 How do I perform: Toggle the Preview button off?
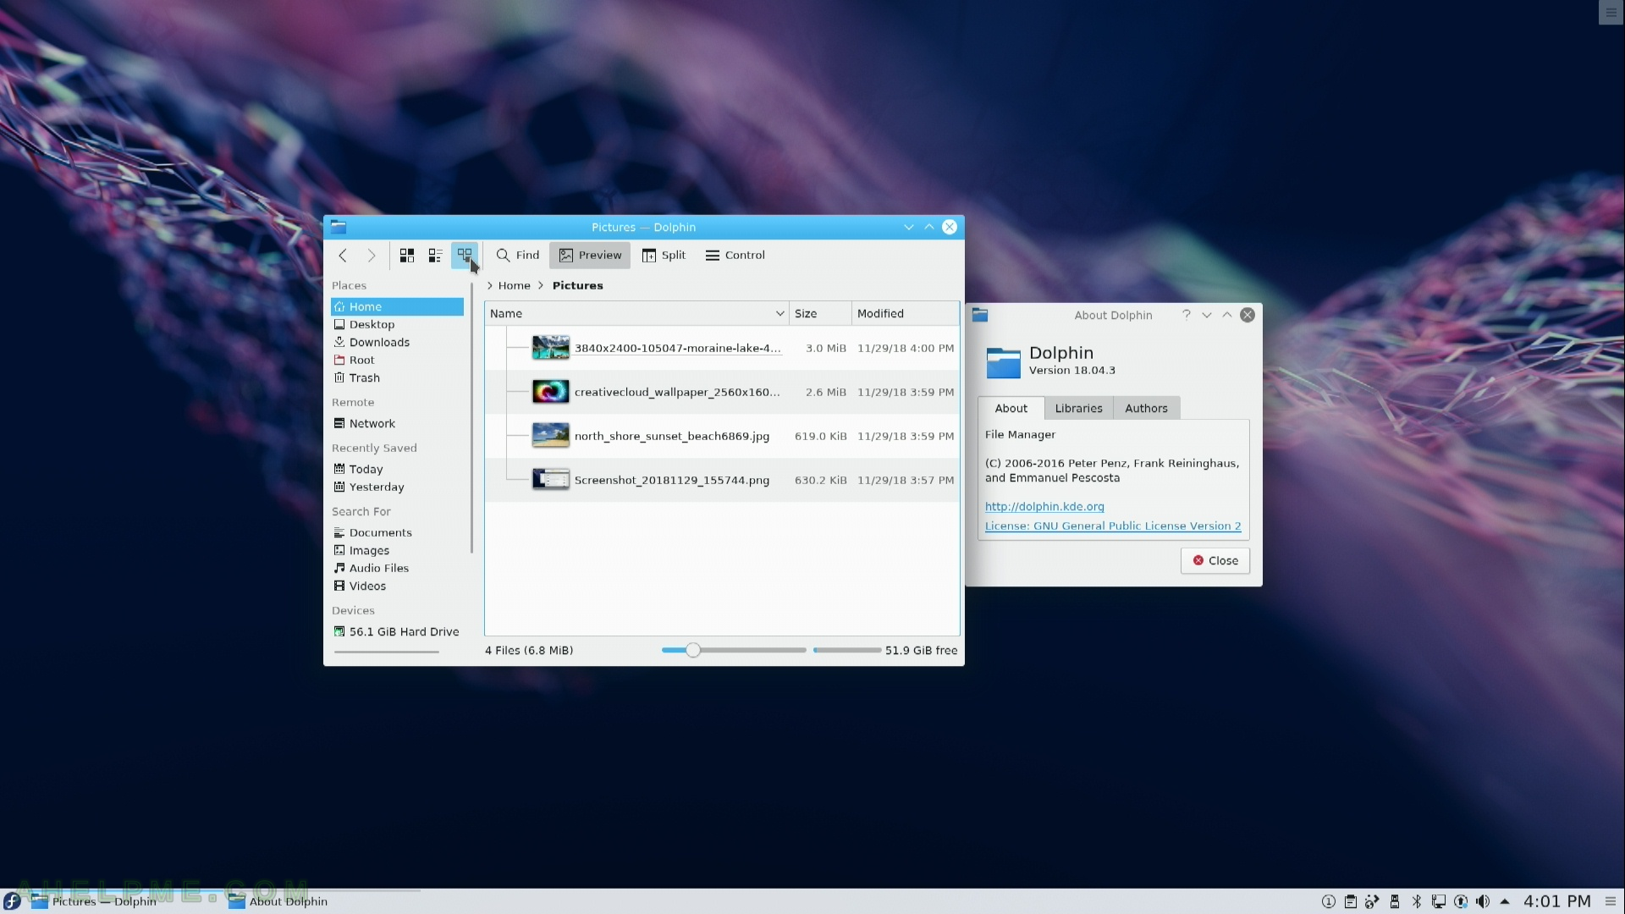click(x=590, y=255)
